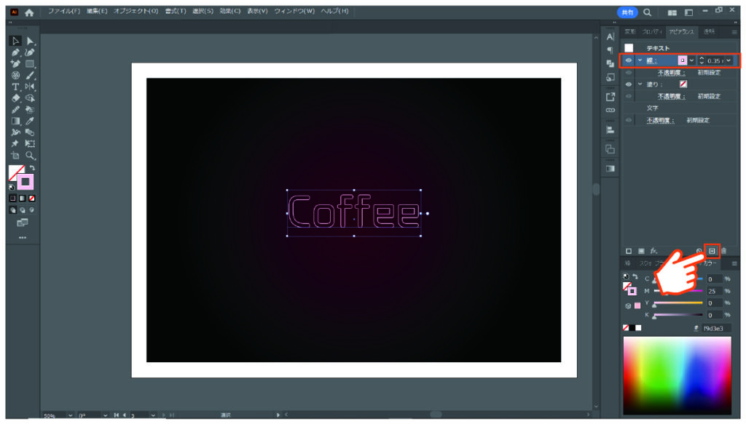Switch to the プロパティ tab

tap(651, 32)
